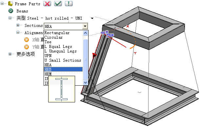Choose L Equal Legs section
Image resolution: width=200 pixels, height=127 pixels.
point(63,47)
